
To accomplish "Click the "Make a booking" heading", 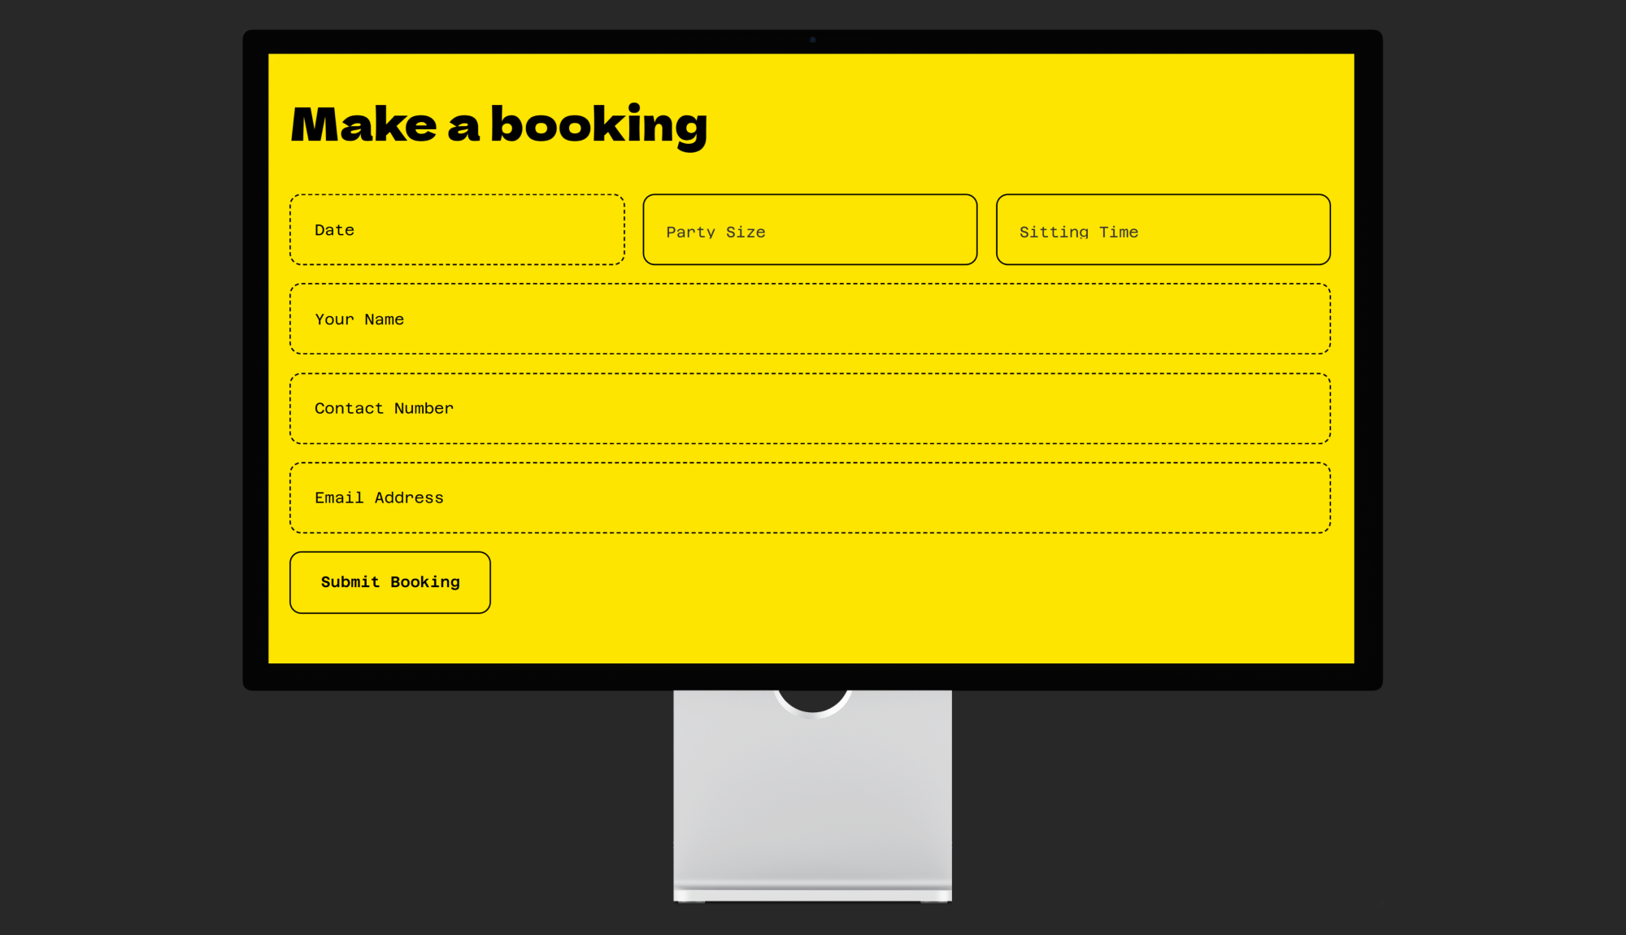I will [498, 125].
